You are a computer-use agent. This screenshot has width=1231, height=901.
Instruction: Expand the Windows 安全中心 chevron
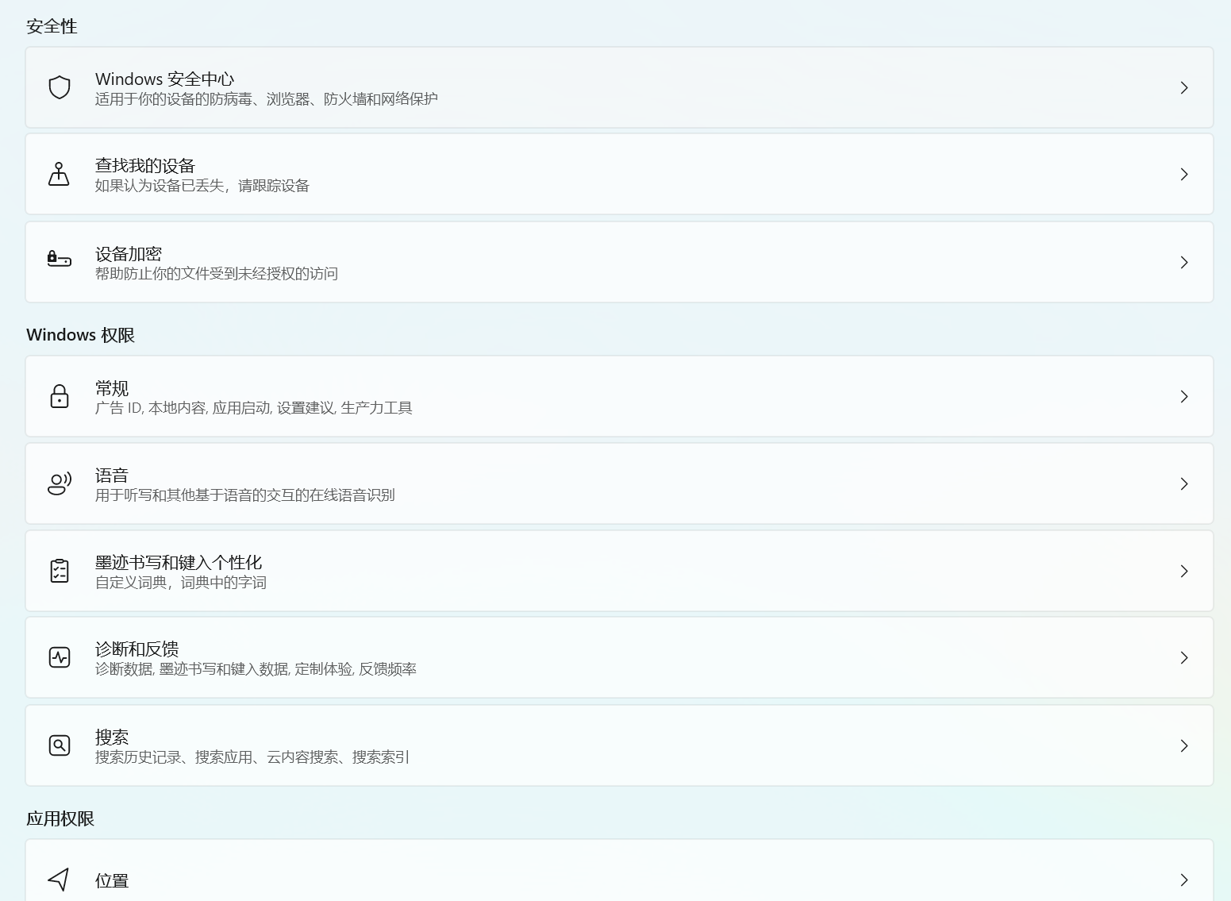tap(1184, 87)
